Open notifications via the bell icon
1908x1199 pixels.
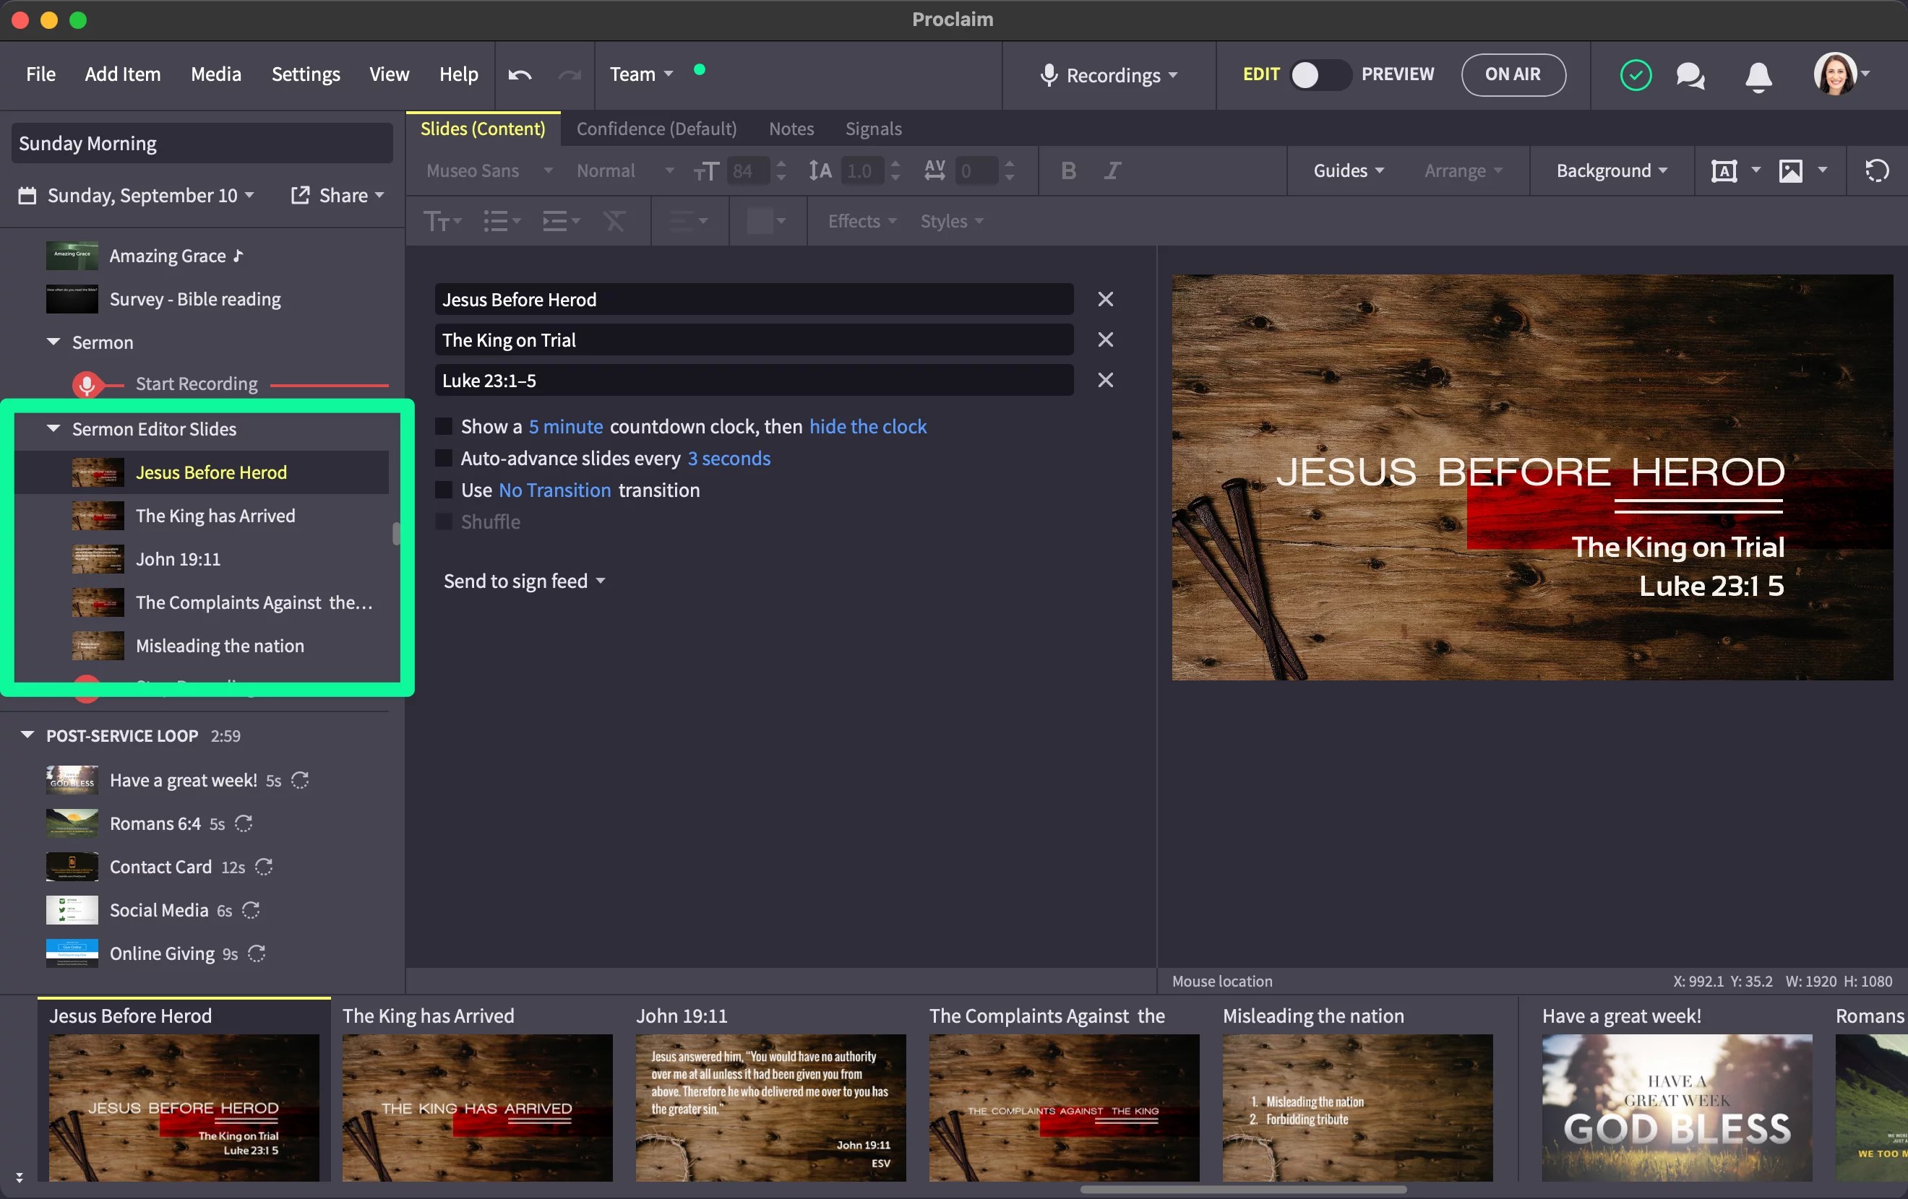coord(1758,75)
